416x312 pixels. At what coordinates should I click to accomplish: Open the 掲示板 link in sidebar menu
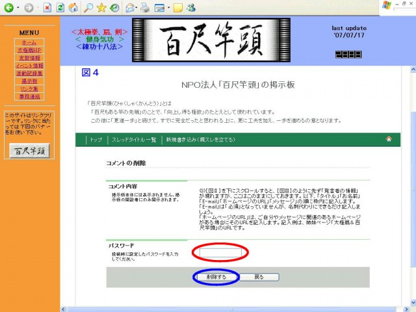29,81
